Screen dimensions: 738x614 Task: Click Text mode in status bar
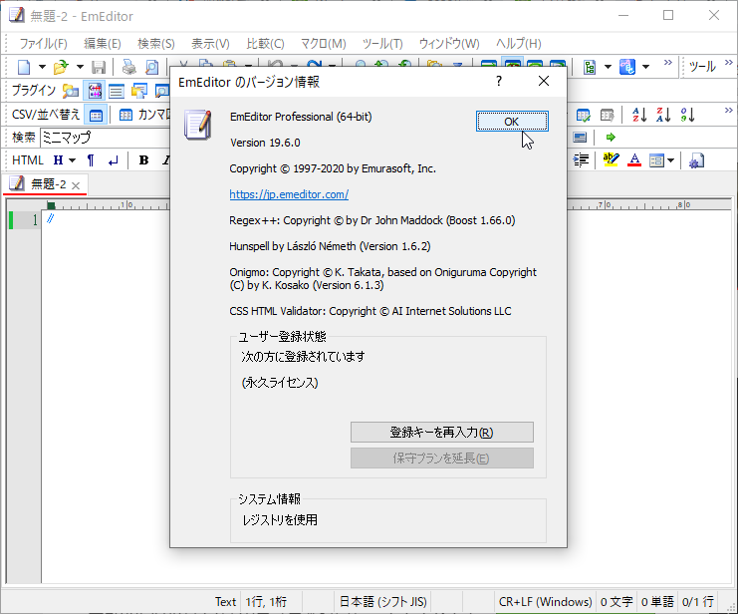[x=225, y=602]
